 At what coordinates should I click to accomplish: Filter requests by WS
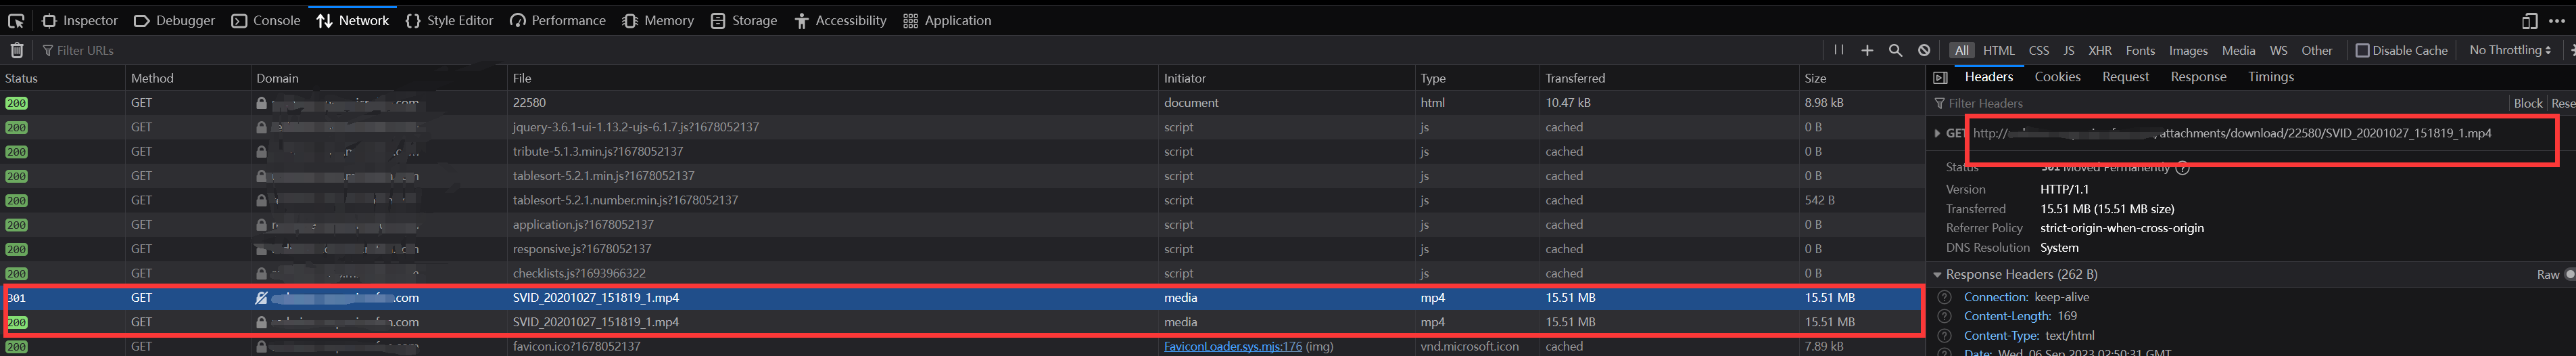(2278, 50)
